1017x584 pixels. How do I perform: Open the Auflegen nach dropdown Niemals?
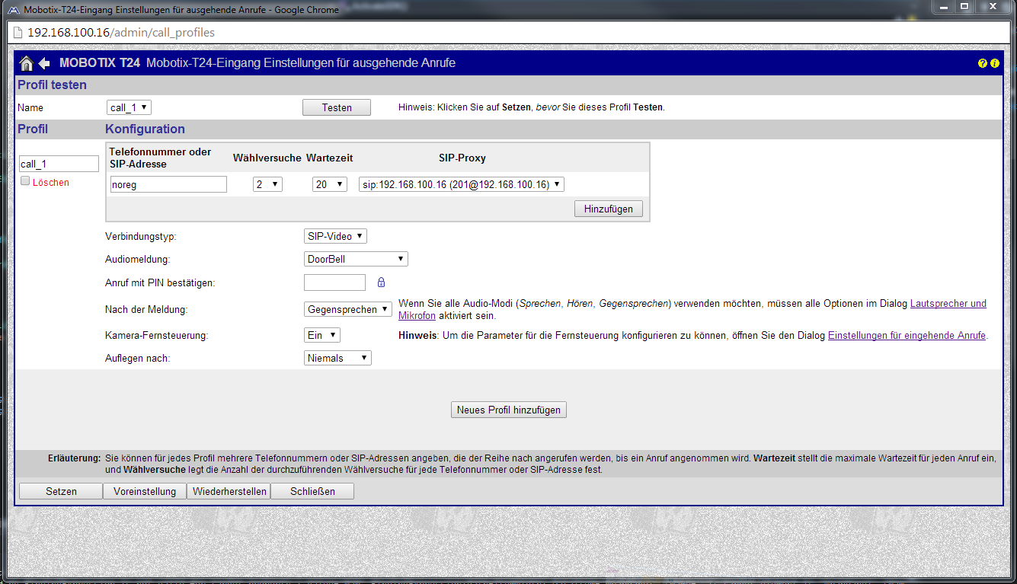pyautogui.click(x=337, y=358)
